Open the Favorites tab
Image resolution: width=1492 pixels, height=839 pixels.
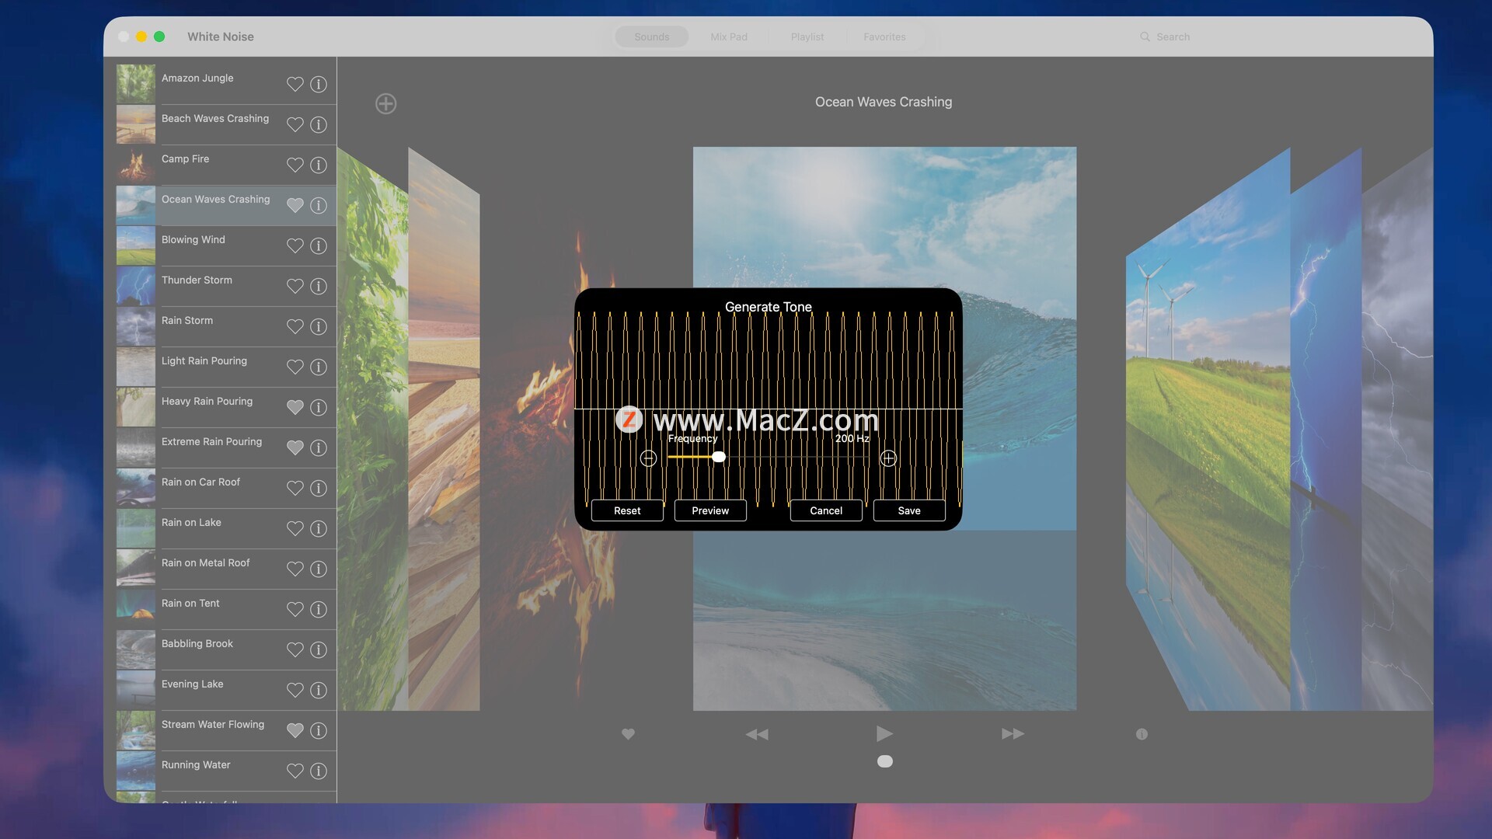(884, 37)
